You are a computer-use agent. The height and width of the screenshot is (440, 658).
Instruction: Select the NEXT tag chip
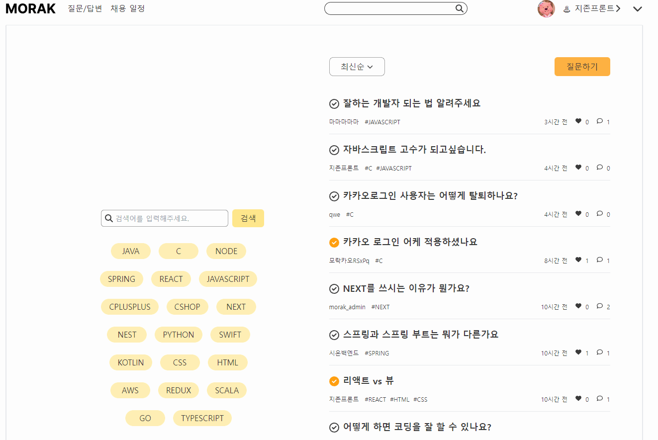coord(236,307)
